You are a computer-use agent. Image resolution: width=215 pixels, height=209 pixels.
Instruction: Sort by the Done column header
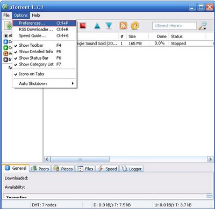pyautogui.click(x=159, y=37)
